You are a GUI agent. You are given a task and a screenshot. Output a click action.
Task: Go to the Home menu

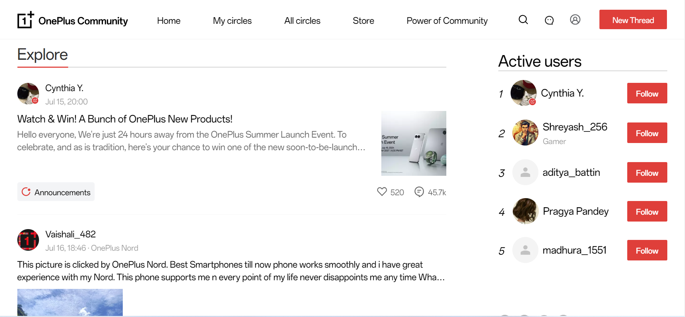tap(169, 21)
